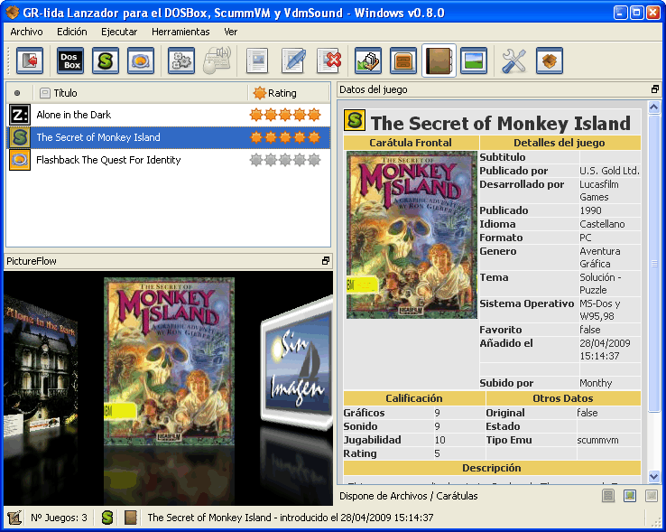Click the VDMSound toolbar icon
The image size is (666, 532).
(141, 61)
